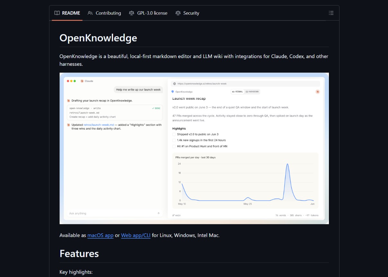Select the VISUAL mode toggle in screenshot
This screenshot has height=277, width=388.
237,92
